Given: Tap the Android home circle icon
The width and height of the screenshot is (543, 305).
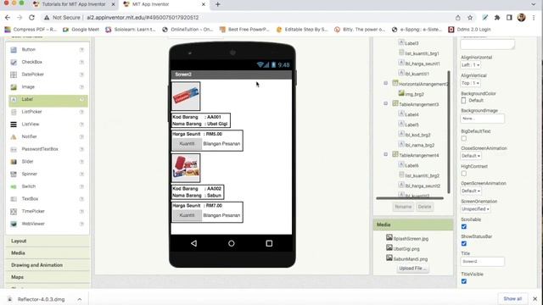Looking at the screenshot, I should [232, 243].
